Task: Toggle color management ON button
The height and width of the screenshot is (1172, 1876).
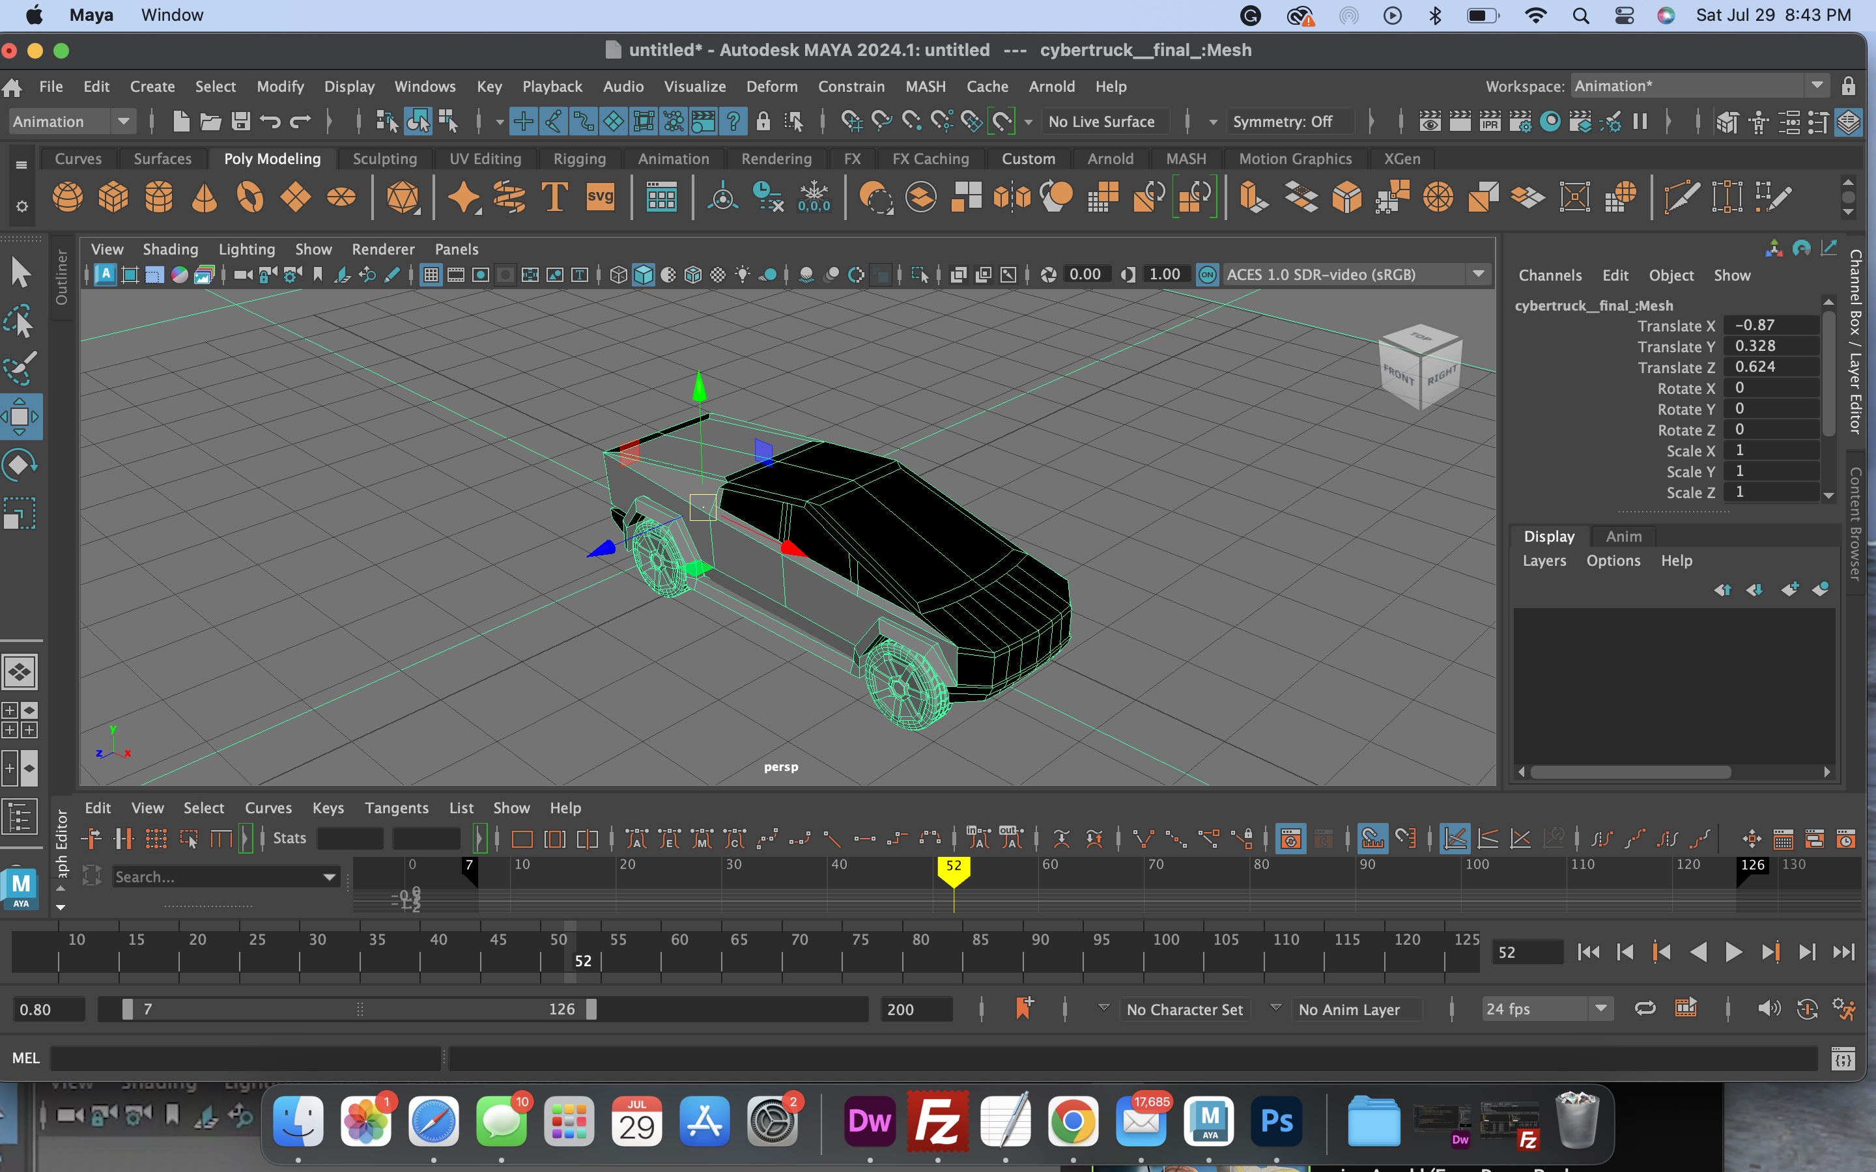Action: pos(1207,274)
